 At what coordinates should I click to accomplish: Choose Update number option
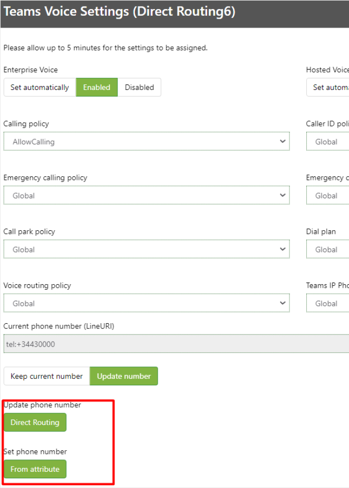tap(124, 376)
